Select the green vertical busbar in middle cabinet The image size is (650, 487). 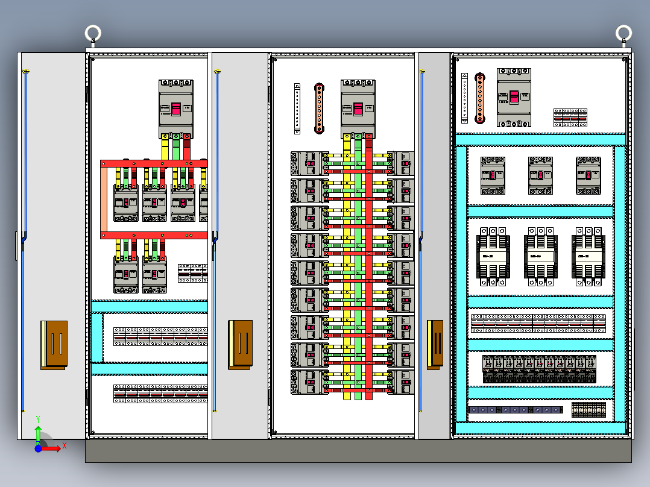click(x=358, y=268)
